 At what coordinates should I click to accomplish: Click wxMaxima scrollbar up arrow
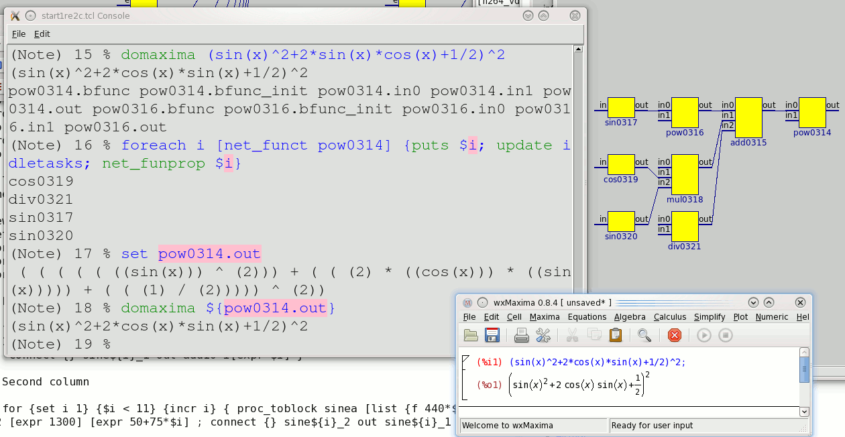804,352
